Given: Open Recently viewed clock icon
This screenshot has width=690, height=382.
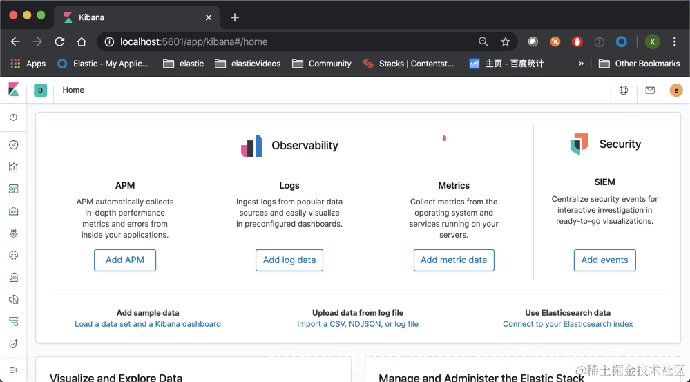Looking at the screenshot, I should pos(14,117).
